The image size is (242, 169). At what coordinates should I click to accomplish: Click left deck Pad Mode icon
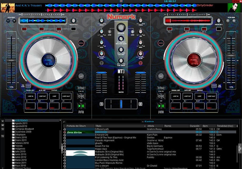click(28, 86)
